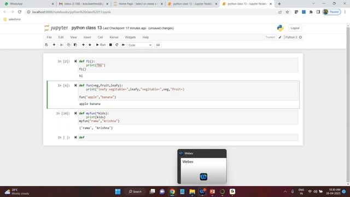Open PowerPoint from the taskbar

pos(212,192)
